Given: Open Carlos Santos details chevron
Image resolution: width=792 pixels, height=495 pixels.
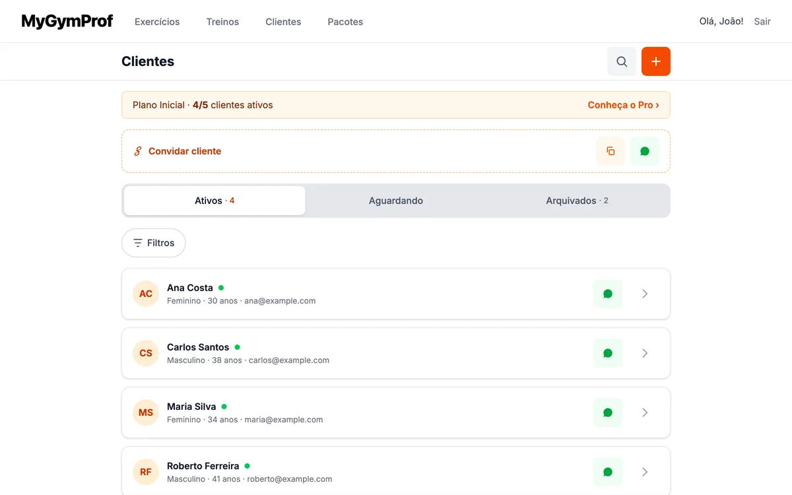Looking at the screenshot, I should (645, 353).
